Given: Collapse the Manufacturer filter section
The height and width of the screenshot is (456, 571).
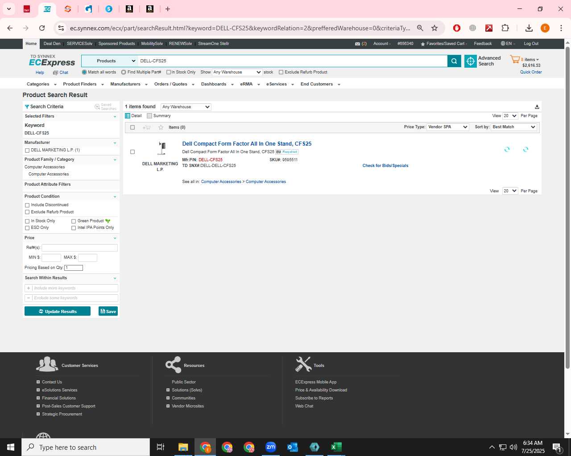Looking at the screenshot, I should point(115,143).
